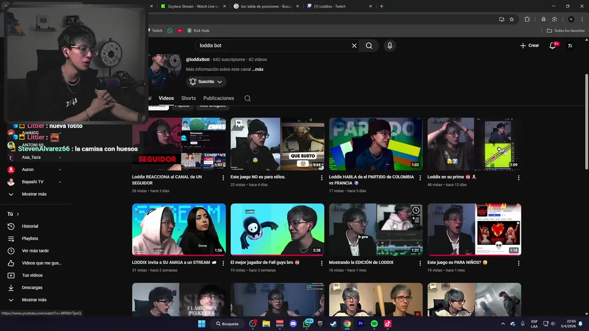The height and width of the screenshot is (331, 589).
Task: Open options for Este juego NO es para niños
Action: [x=322, y=178]
